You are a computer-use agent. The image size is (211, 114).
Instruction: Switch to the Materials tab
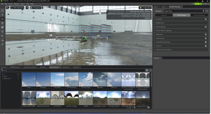point(66,67)
